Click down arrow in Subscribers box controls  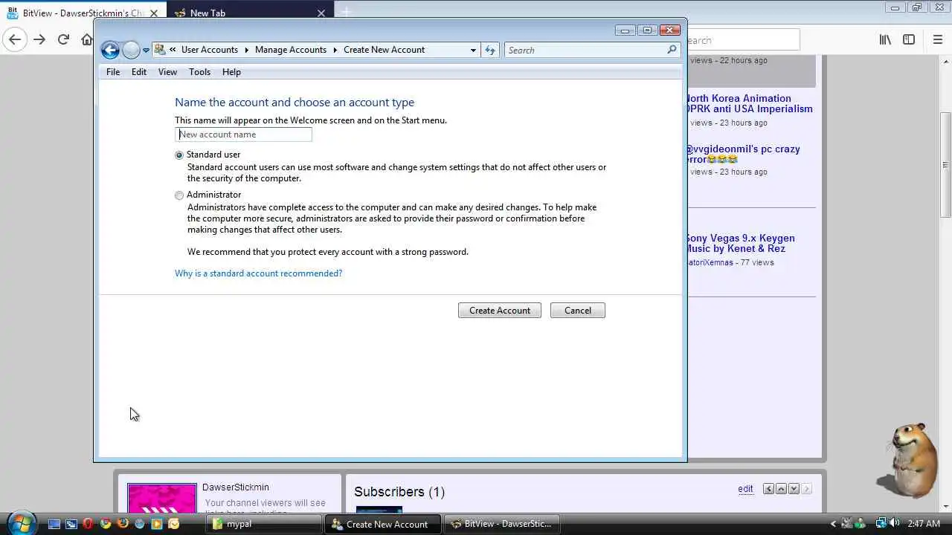point(794,489)
